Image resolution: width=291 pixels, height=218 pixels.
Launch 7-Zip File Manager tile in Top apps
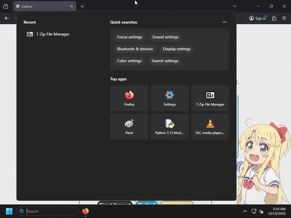[x=210, y=98]
